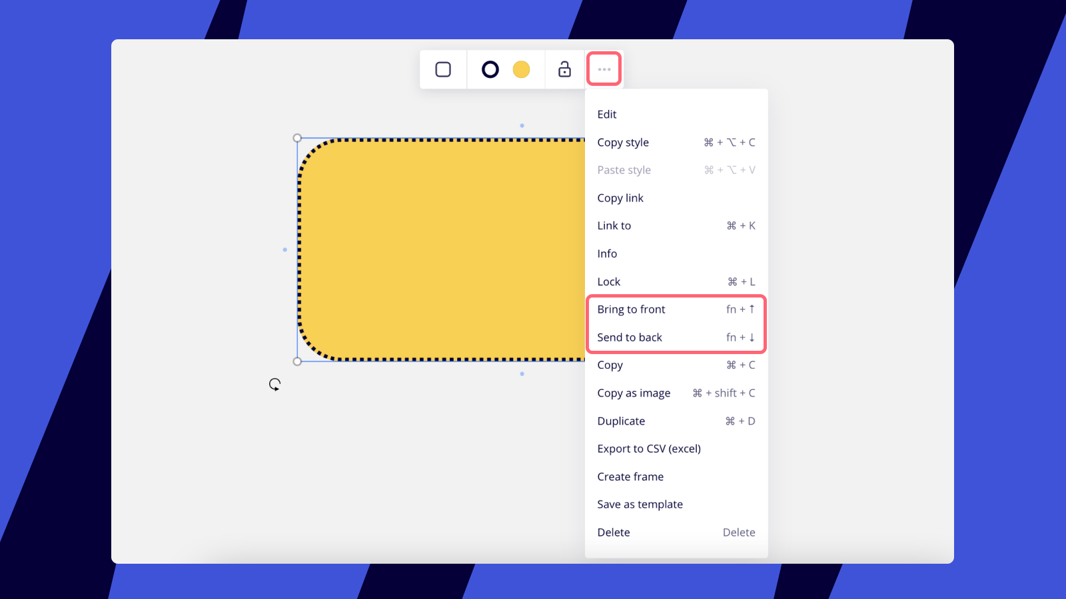
Task: Choose Copy as image option
Action: [x=634, y=393]
